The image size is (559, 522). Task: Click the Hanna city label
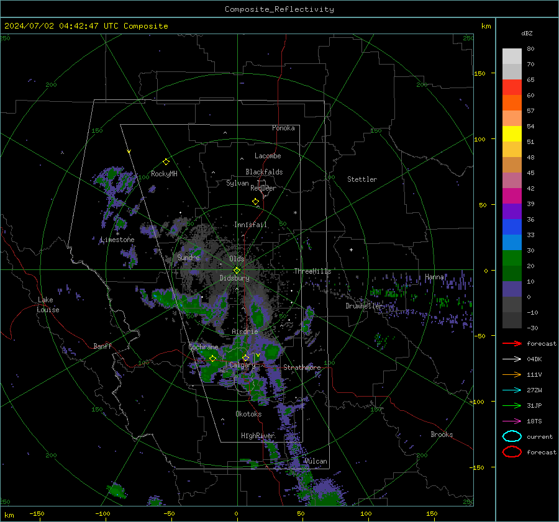434,277
